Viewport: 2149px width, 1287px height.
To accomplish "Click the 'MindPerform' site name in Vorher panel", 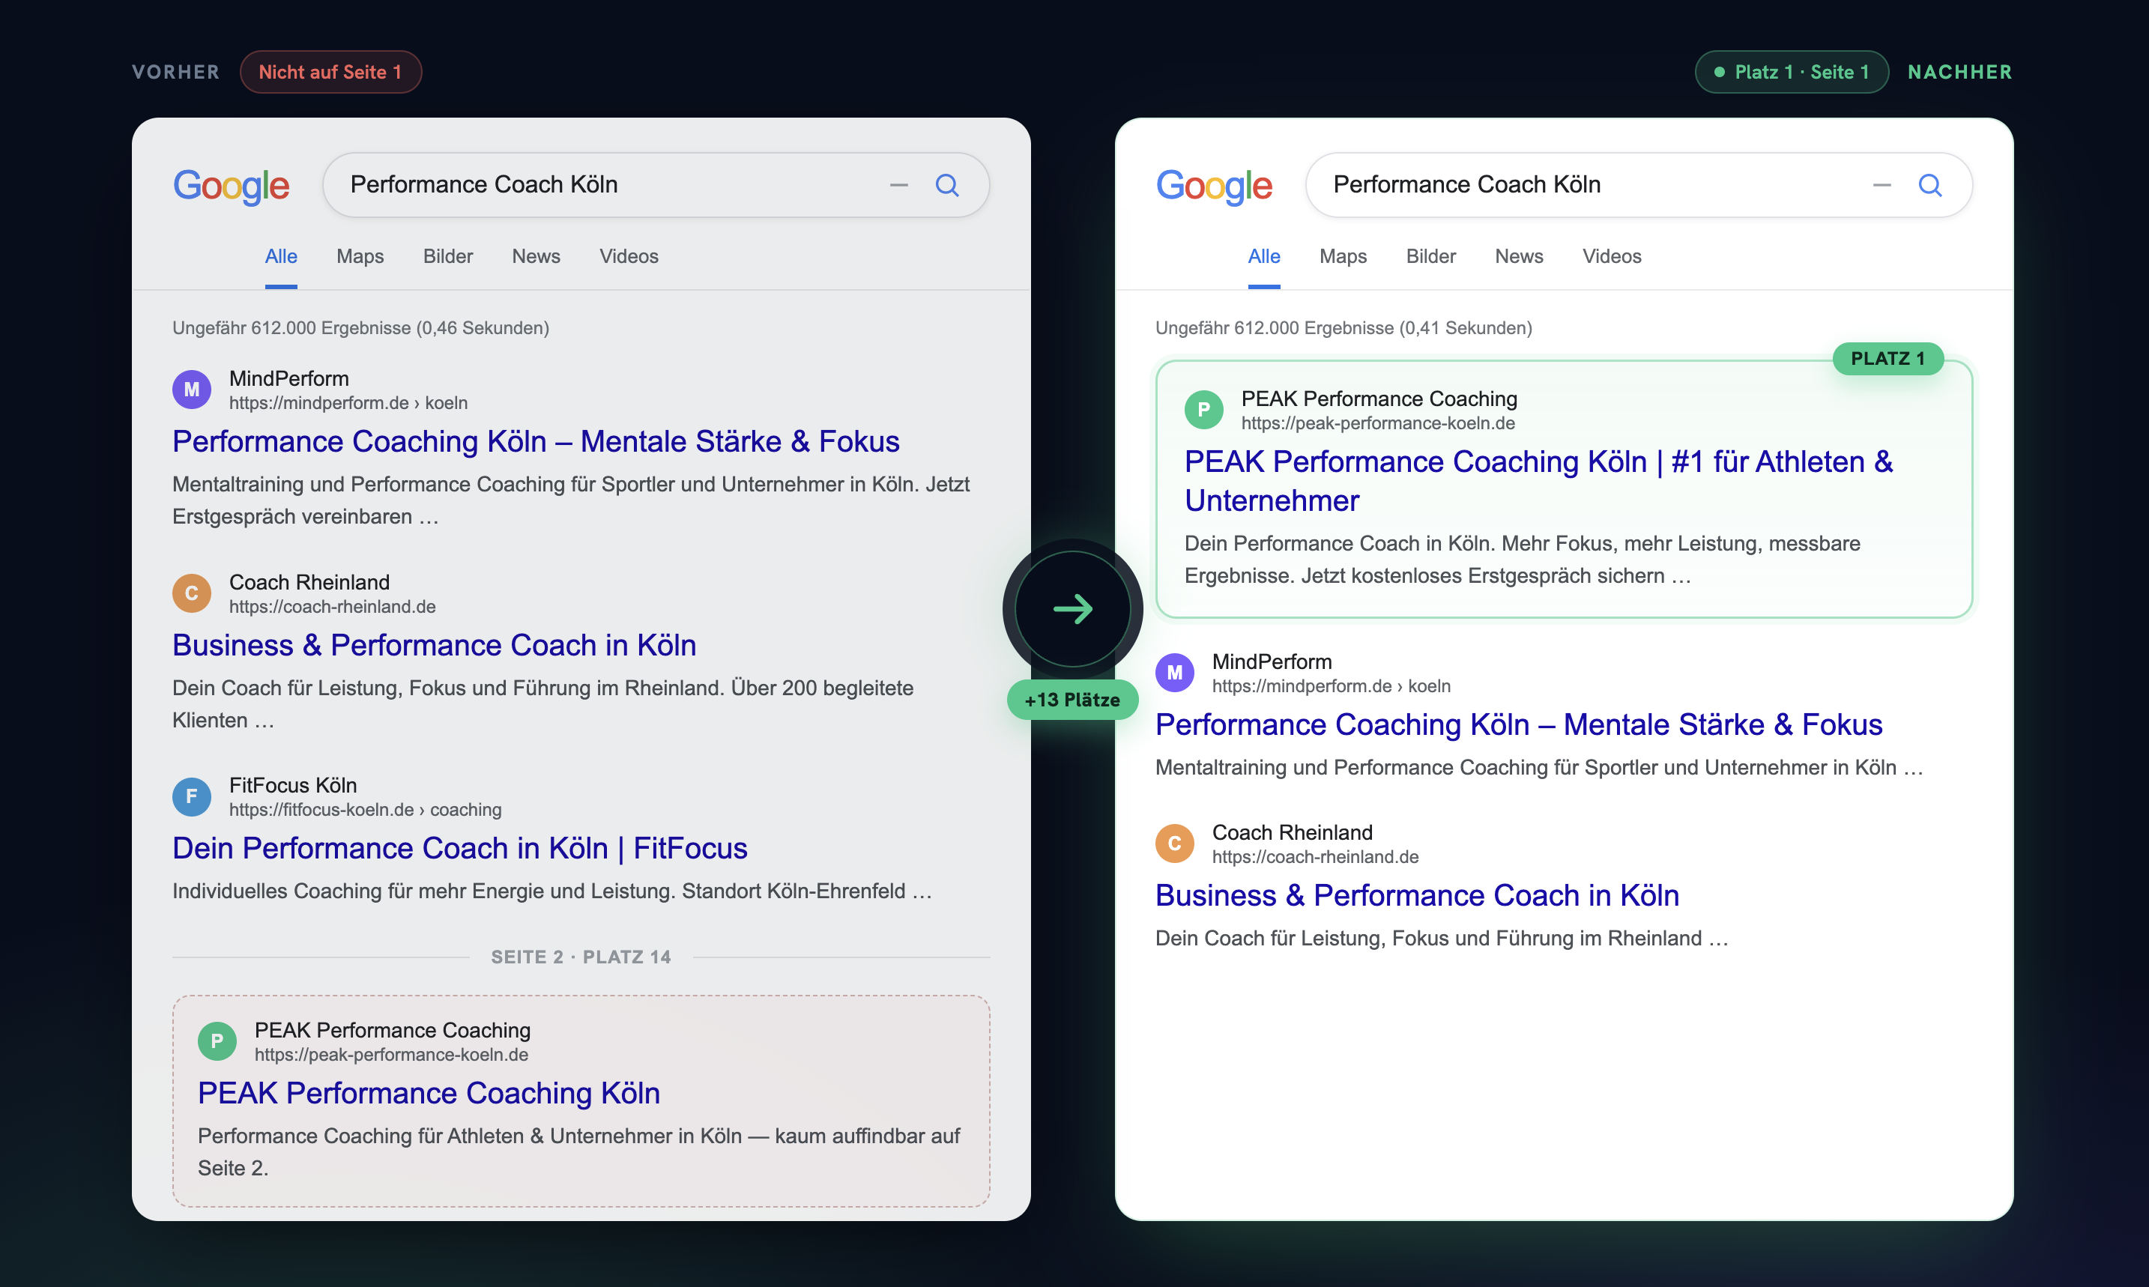I will [288, 379].
